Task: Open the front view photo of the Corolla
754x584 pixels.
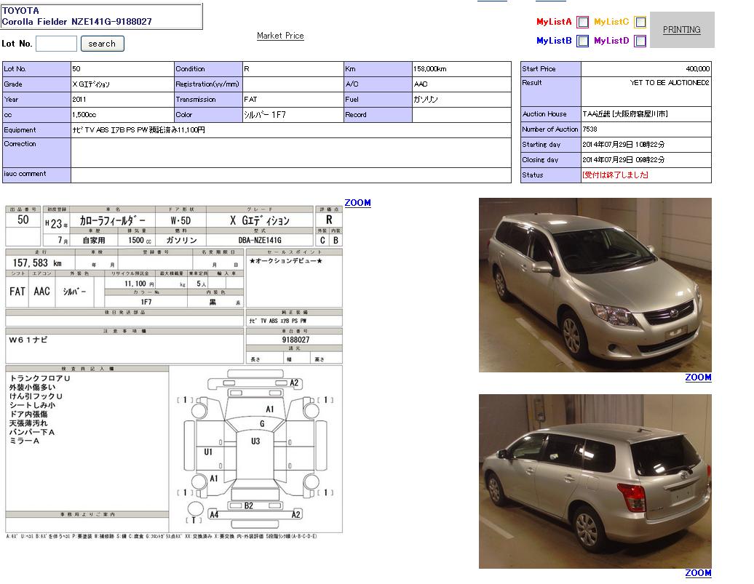Action: point(595,285)
